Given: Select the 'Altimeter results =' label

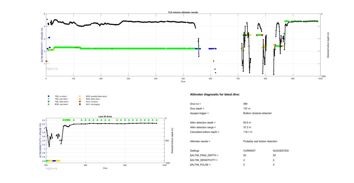Looking at the screenshot, I should click(200, 141).
